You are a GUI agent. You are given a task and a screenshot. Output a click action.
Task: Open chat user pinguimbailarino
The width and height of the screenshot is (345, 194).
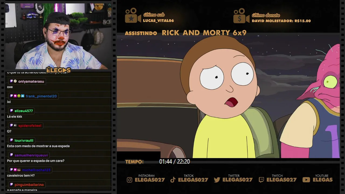[29, 185]
